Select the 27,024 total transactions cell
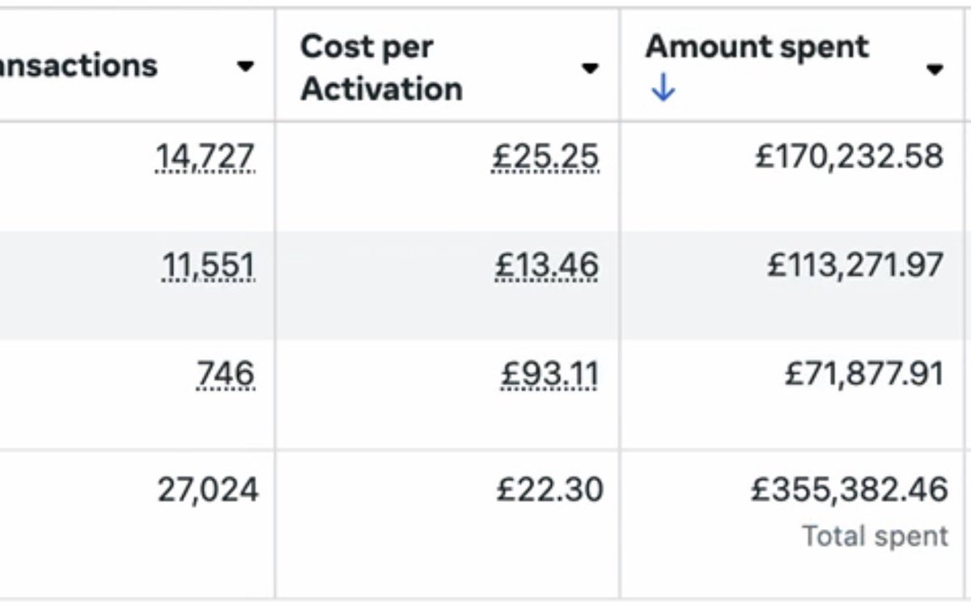This screenshot has width=971, height=605. click(x=208, y=490)
